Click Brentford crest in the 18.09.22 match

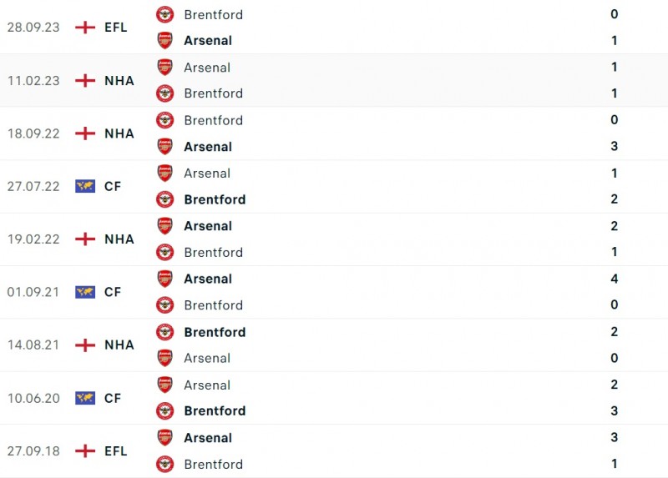click(x=165, y=120)
